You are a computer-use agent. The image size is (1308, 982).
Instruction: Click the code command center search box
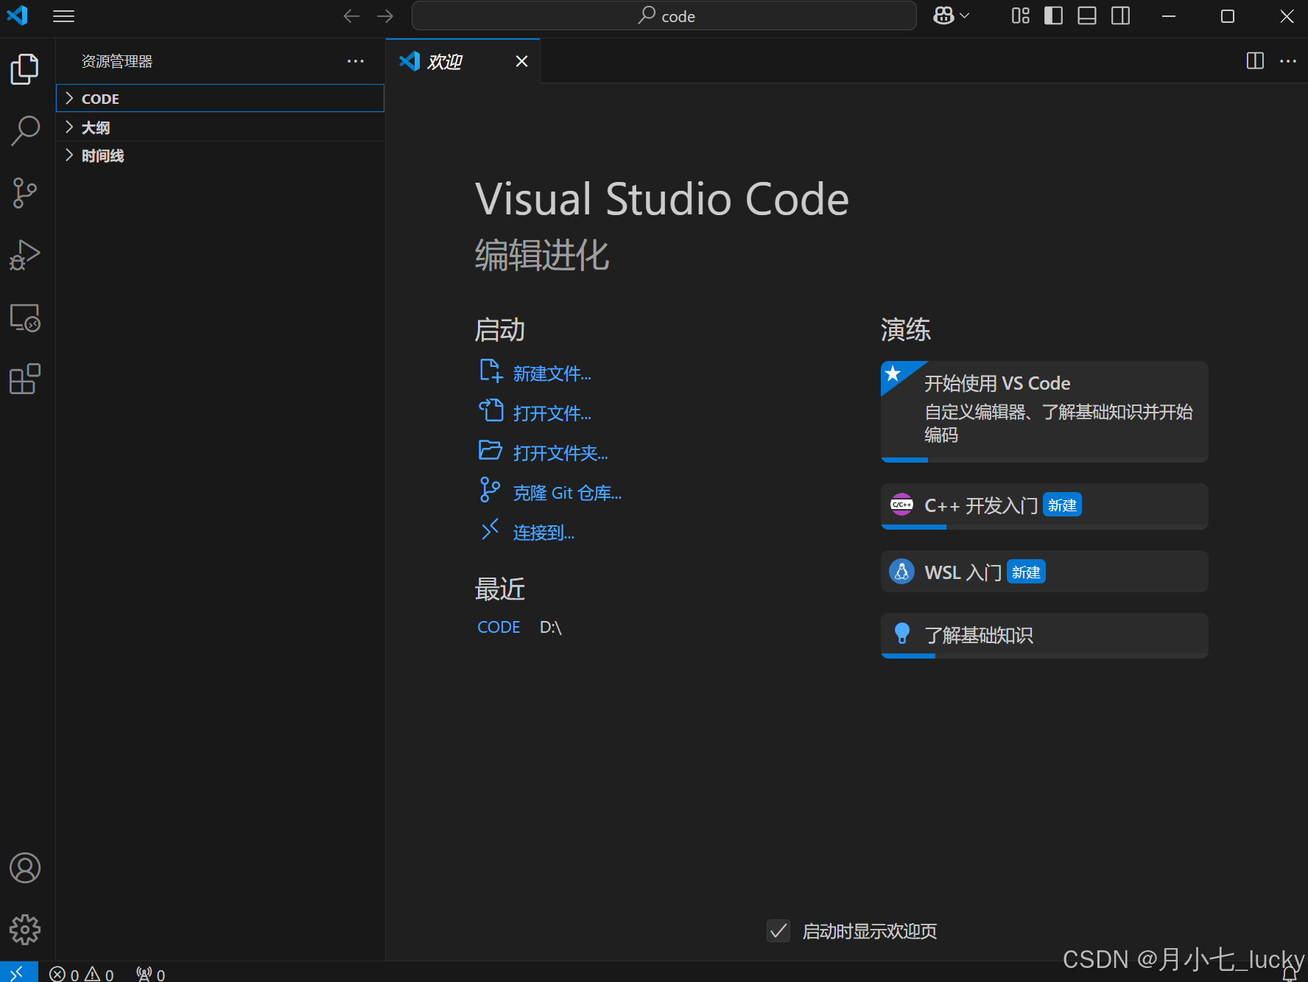tap(664, 15)
